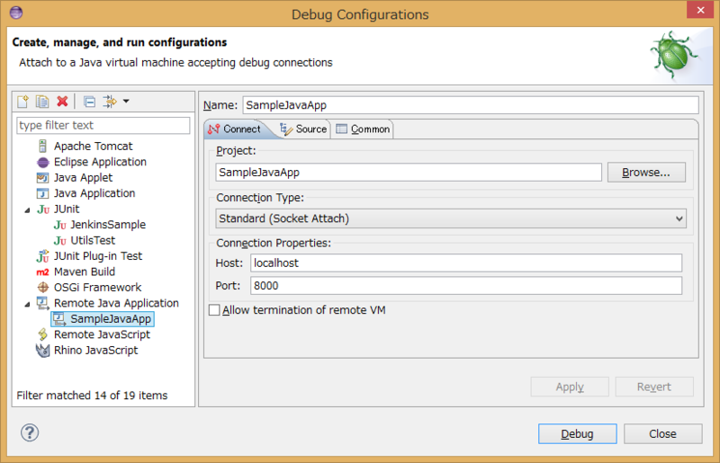Select the Apache Tomcat configuration type
720x463 pixels.
pos(93,146)
